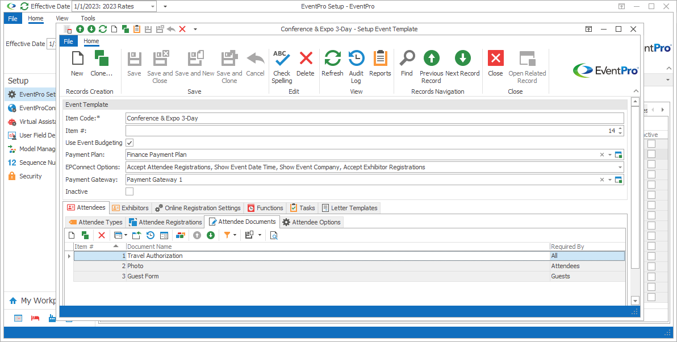The height and width of the screenshot is (342, 677).
Task: Open the grid layout icon dropdown arrow
Action: [x=260, y=235]
